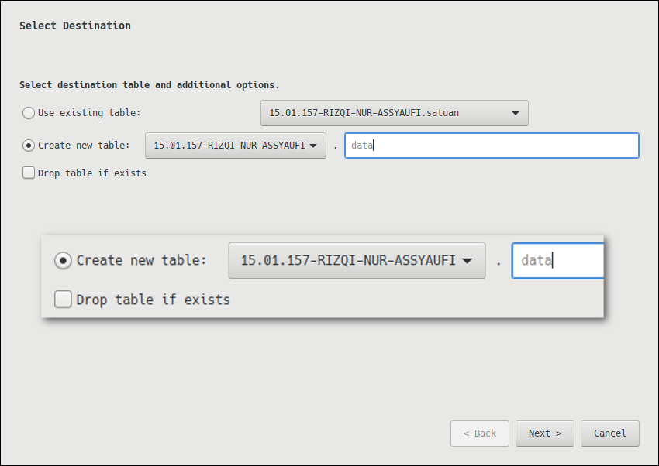Open the existing table dropdown showing "ASSYAUFI.satuan"

coord(394,113)
